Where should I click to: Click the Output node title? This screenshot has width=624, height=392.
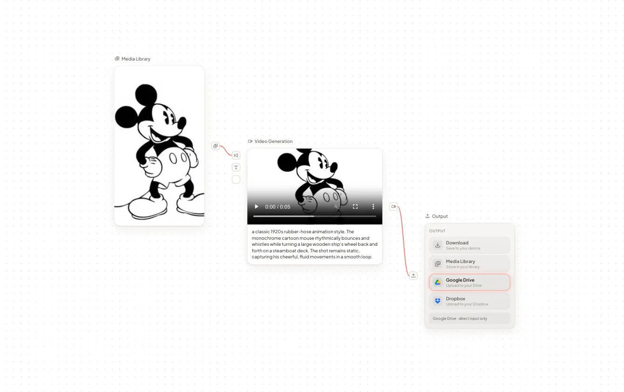point(440,216)
